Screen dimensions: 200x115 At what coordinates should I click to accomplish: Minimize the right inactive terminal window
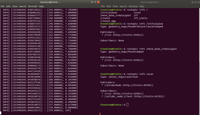(193, 2)
